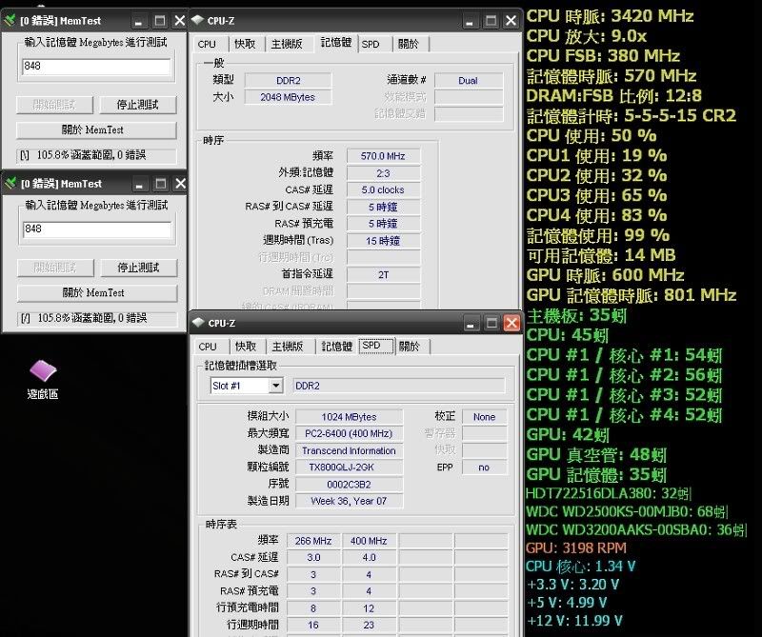Click the status text in lower MemTest
The height and width of the screenshot is (637, 762).
[97, 318]
